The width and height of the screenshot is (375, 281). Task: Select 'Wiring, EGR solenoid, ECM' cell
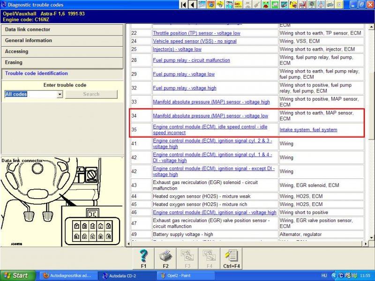coord(322,185)
